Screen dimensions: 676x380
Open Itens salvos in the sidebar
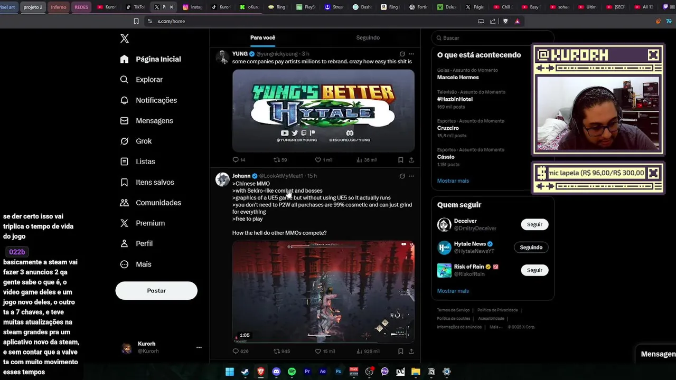tap(147, 182)
